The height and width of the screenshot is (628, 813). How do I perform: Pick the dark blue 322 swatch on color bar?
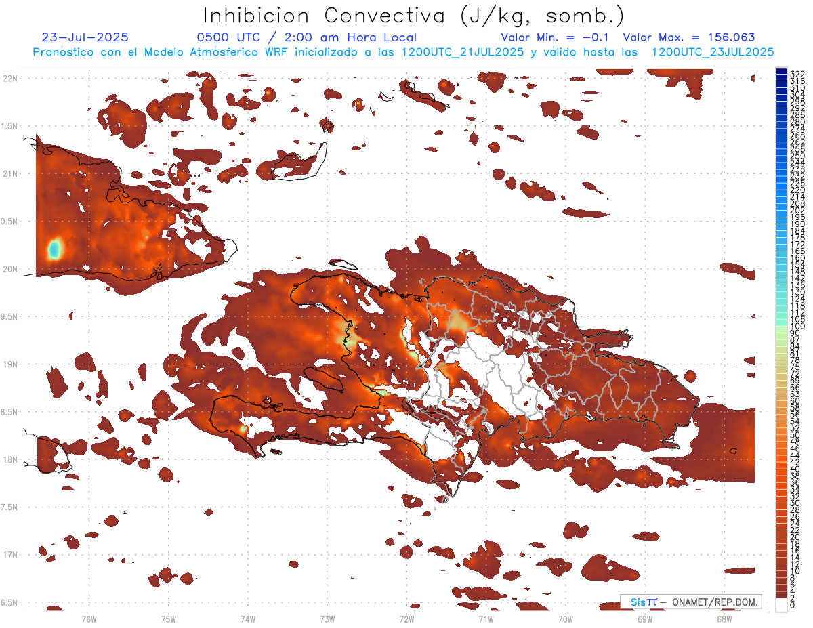[782, 72]
